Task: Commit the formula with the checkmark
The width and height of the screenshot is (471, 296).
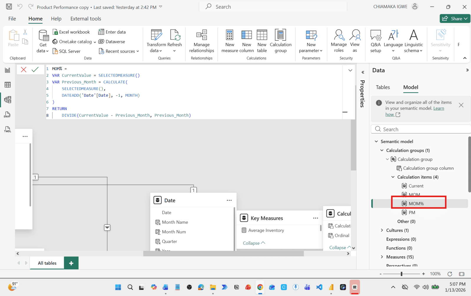Action: 35,70
